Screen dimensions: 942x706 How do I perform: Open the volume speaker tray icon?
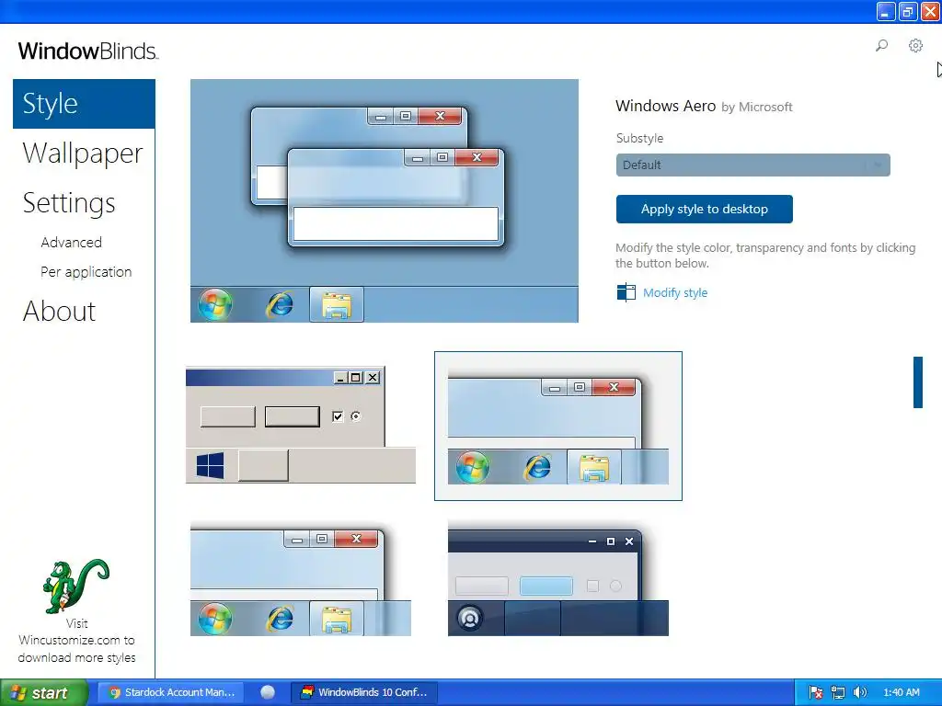(860, 693)
